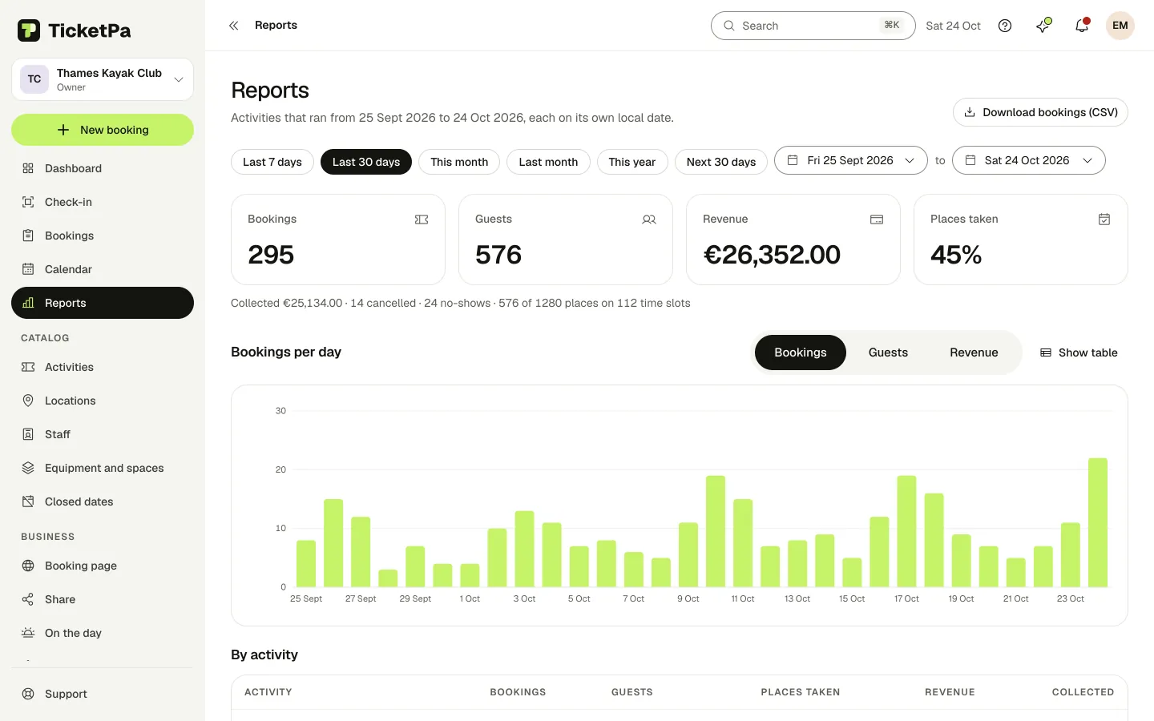Viewport: 1154px width, 721px height.
Task: Open the help question-mark icon
Action: pos(1005,26)
